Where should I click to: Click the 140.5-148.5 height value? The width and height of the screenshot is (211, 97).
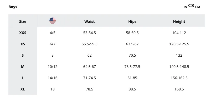click(179, 67)
